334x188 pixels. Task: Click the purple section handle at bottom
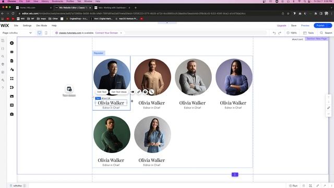tap(235, 174)
